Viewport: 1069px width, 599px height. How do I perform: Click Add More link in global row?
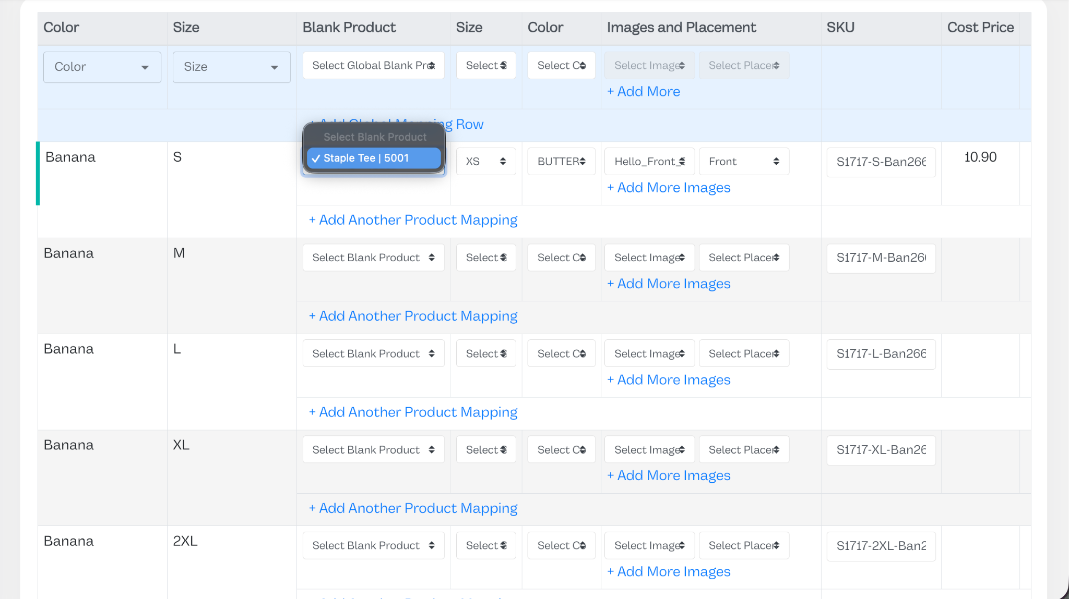click(644, 92)
